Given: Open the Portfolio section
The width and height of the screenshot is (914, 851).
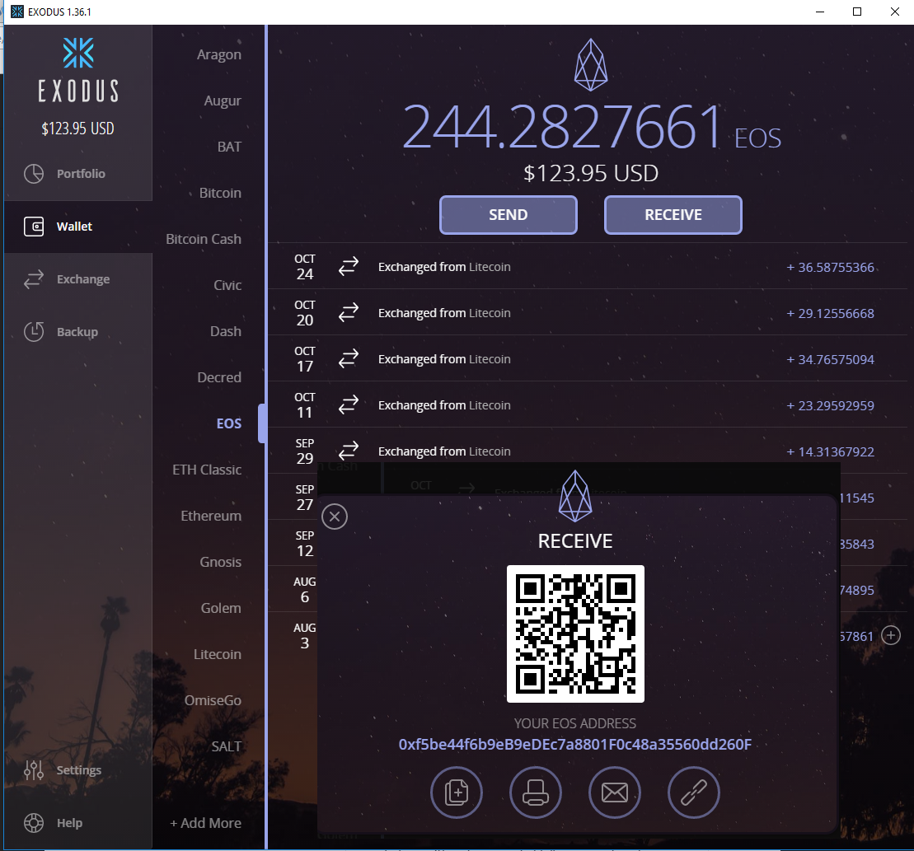Looking at the screenshot, I should click(78, 174).
